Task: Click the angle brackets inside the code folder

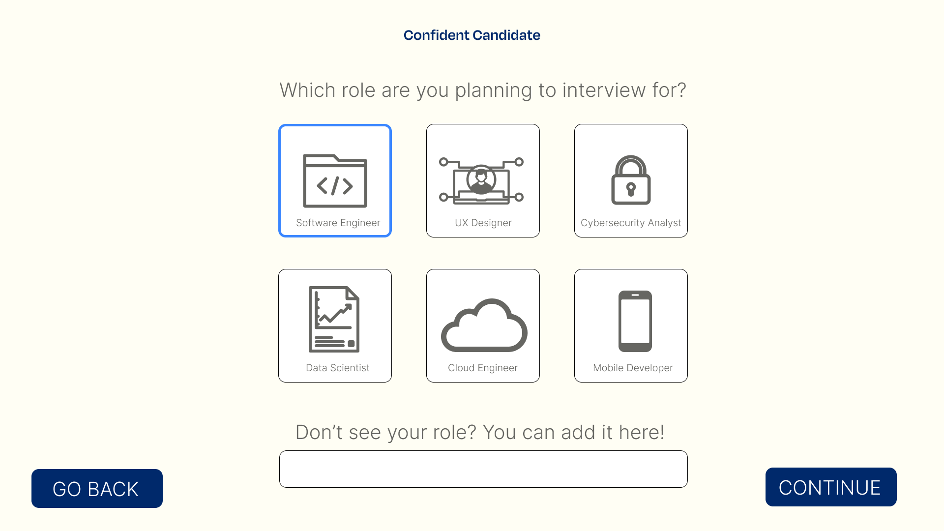Action: pos(335,186)
